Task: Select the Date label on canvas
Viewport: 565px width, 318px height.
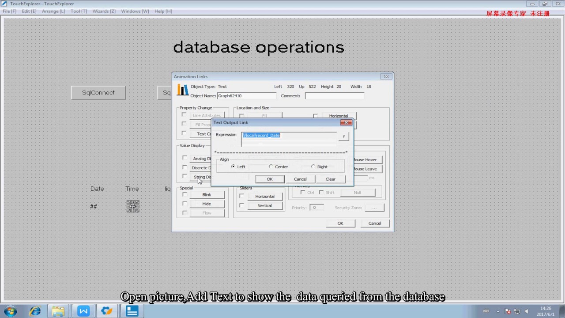Action: tap(97, 189)
